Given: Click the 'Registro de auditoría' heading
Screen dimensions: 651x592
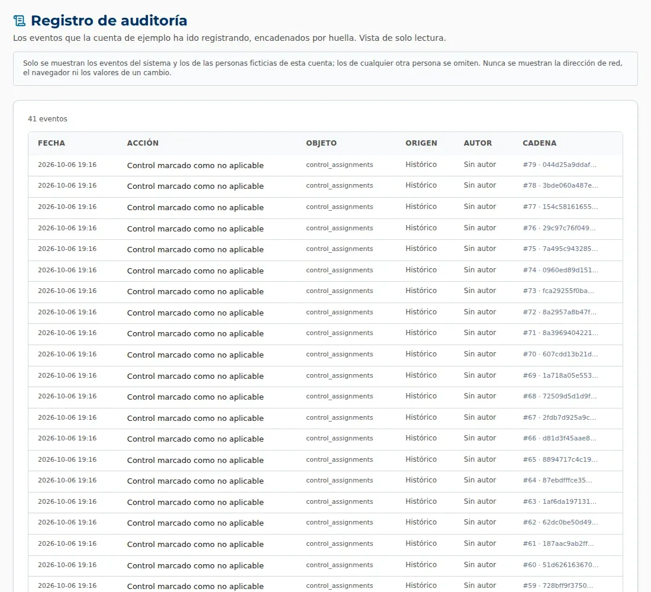Looking at the screenshot, I should 109,21.
